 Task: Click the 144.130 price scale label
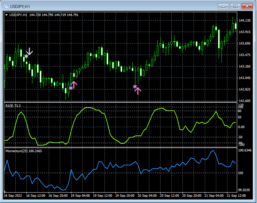click(x=245, y=21)
